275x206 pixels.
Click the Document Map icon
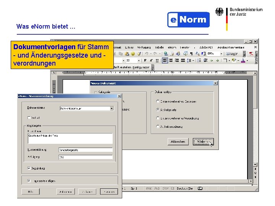pyautogui.click(x=185, y=54)
